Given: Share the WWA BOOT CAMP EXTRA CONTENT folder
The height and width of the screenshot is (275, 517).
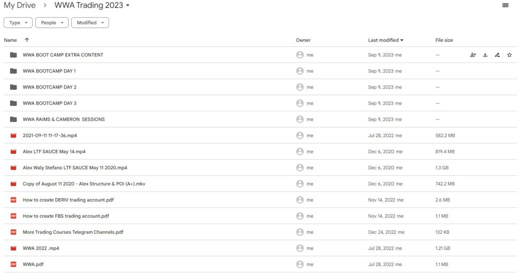Looking at the screenshot, I should click(473, 55).
